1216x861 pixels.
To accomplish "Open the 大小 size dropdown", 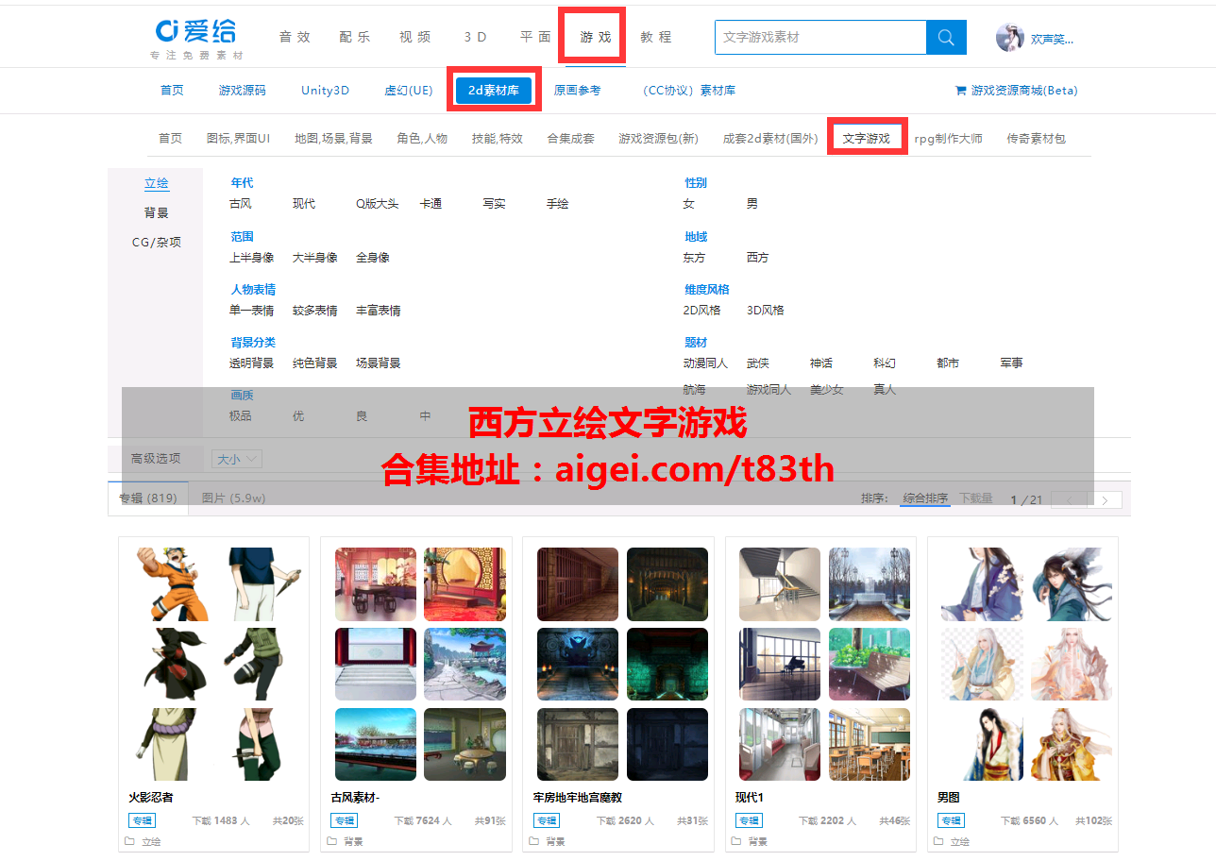I will 237,459.
